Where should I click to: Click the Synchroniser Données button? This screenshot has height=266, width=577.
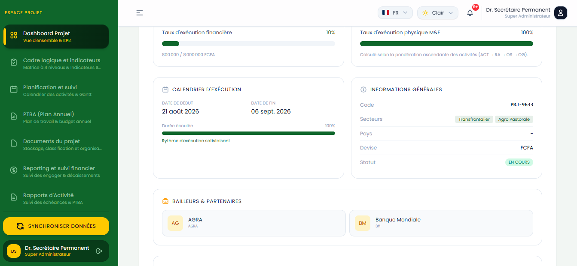tap(56, 226)
